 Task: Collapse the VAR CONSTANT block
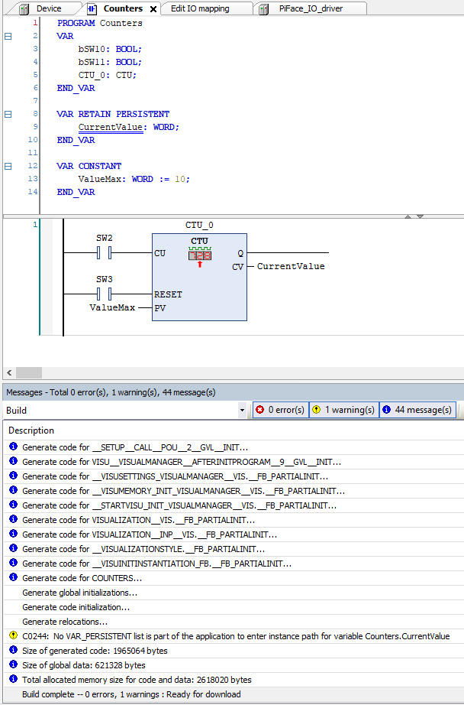coord(8,166)
